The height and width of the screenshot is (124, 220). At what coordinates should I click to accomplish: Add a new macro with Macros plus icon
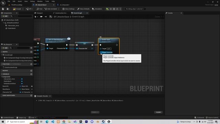[31, 71]
